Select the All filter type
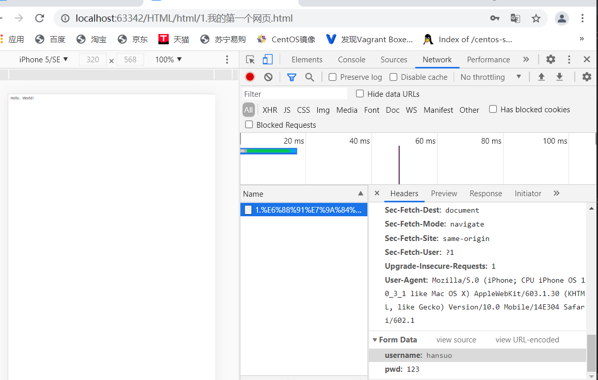Viewport: 598px width, 380px height. 248,110
